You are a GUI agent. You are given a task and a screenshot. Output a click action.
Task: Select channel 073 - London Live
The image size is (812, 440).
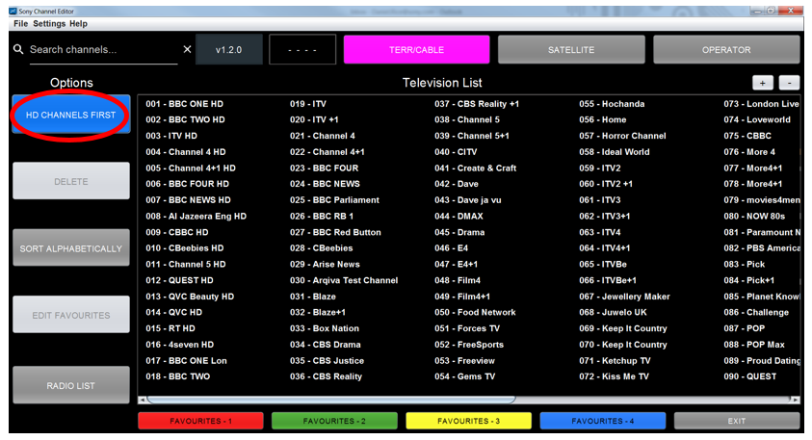(761, 104)
